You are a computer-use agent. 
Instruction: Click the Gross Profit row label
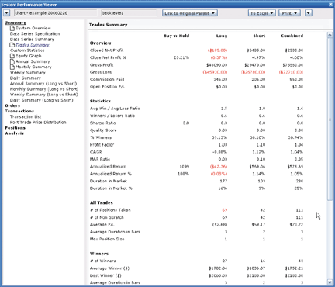(102, 65)
